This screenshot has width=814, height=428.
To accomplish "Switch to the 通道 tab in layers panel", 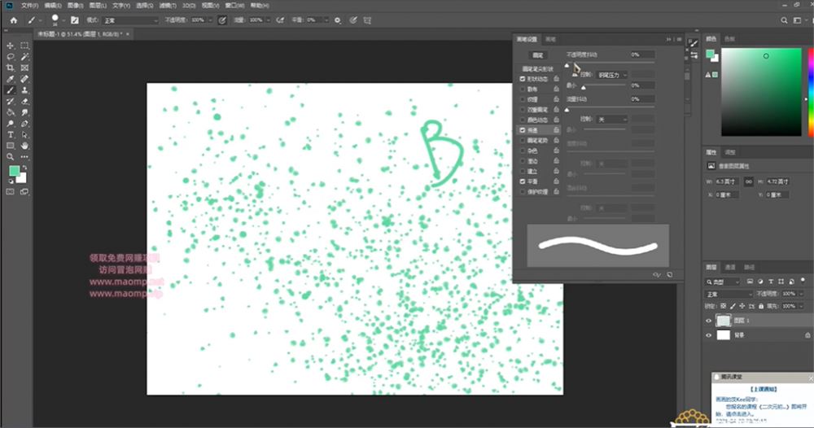I will (x=730, y=267).
